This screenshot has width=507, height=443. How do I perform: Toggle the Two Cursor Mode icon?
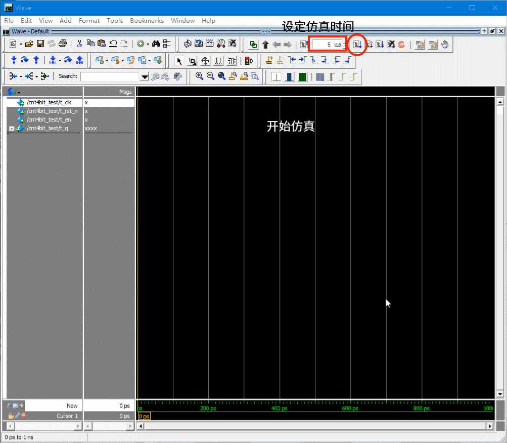coord(218,61)
